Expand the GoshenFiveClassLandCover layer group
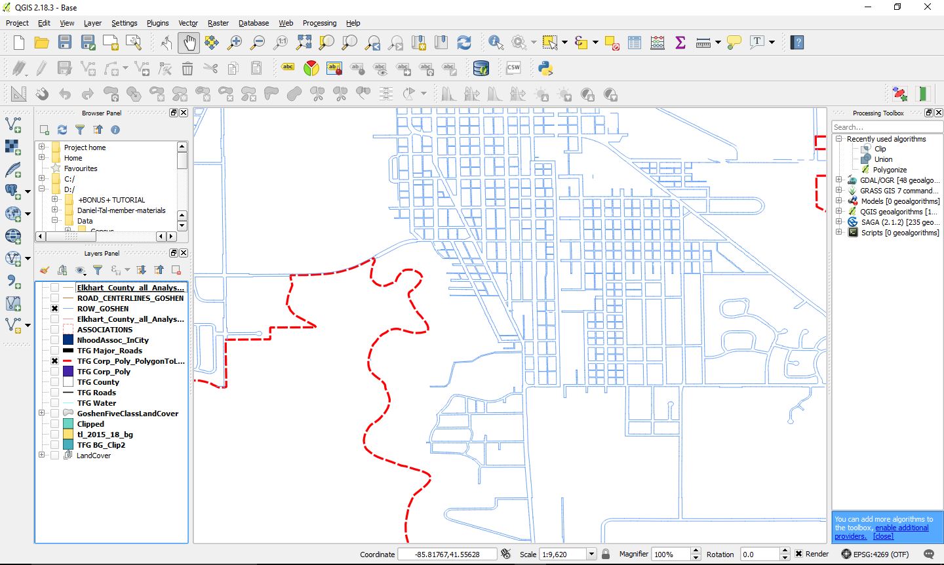Viewport: 944px width, 565px height. pyautogui.click(x=42, y=413)
